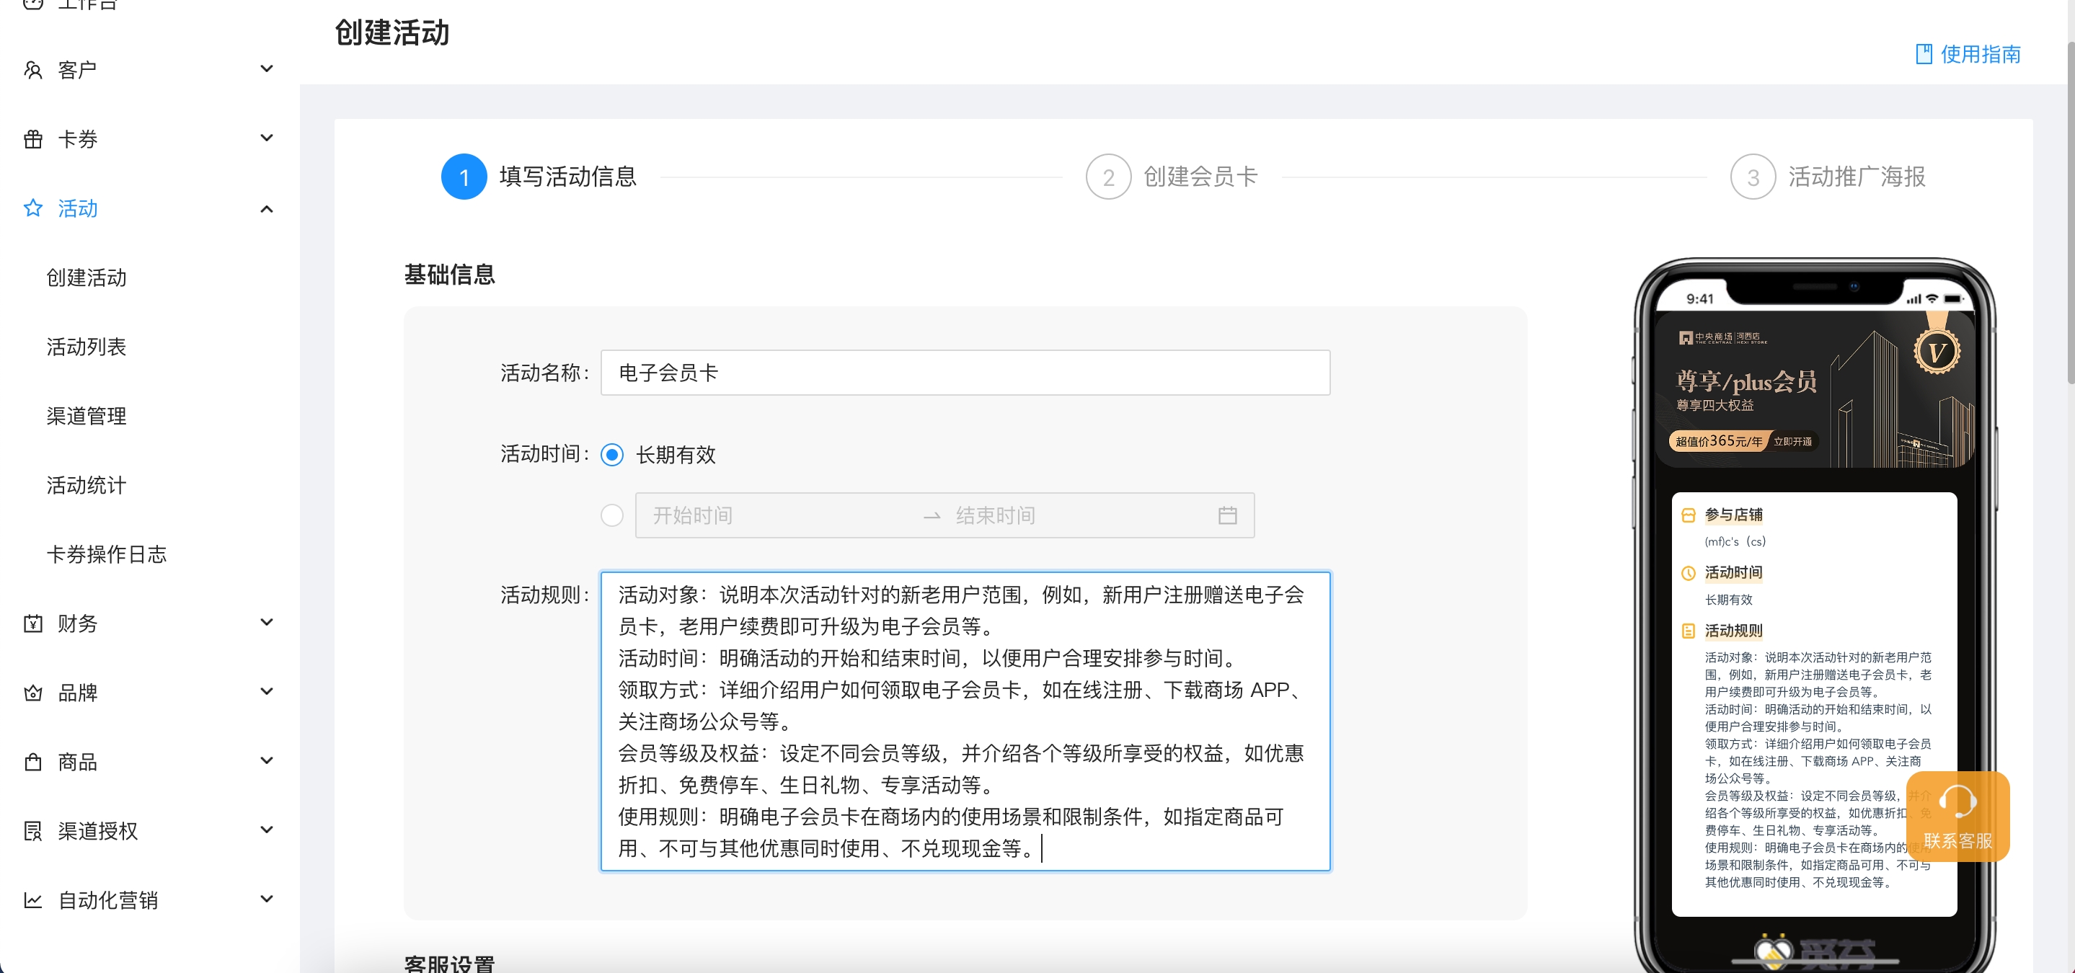
Task: Click the 活动推广海报 step label
Action: tap(1857, 177)
